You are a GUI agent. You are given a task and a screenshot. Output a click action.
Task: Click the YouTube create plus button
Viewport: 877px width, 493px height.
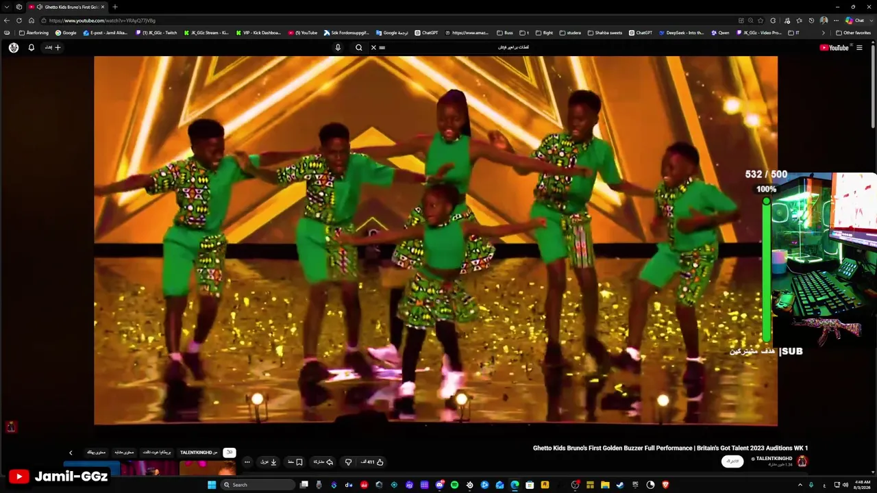point(53,48)
